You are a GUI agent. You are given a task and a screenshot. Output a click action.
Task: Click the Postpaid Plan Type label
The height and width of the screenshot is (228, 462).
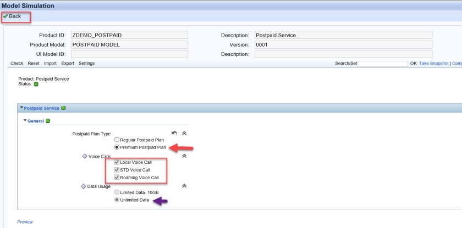91,134
